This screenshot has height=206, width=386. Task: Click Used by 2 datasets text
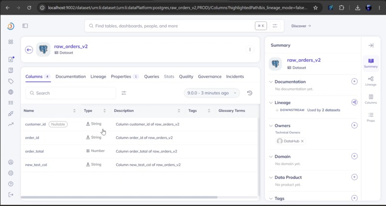click(324, 110)
